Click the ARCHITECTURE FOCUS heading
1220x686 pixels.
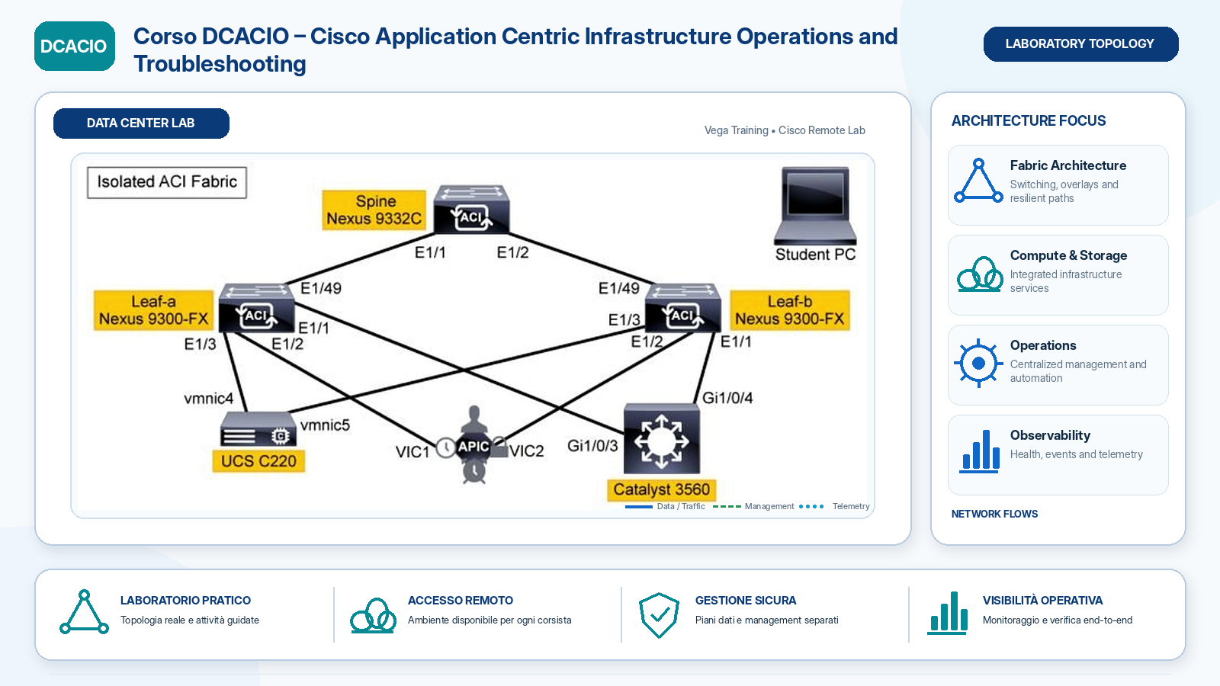tap(1029, 120)
